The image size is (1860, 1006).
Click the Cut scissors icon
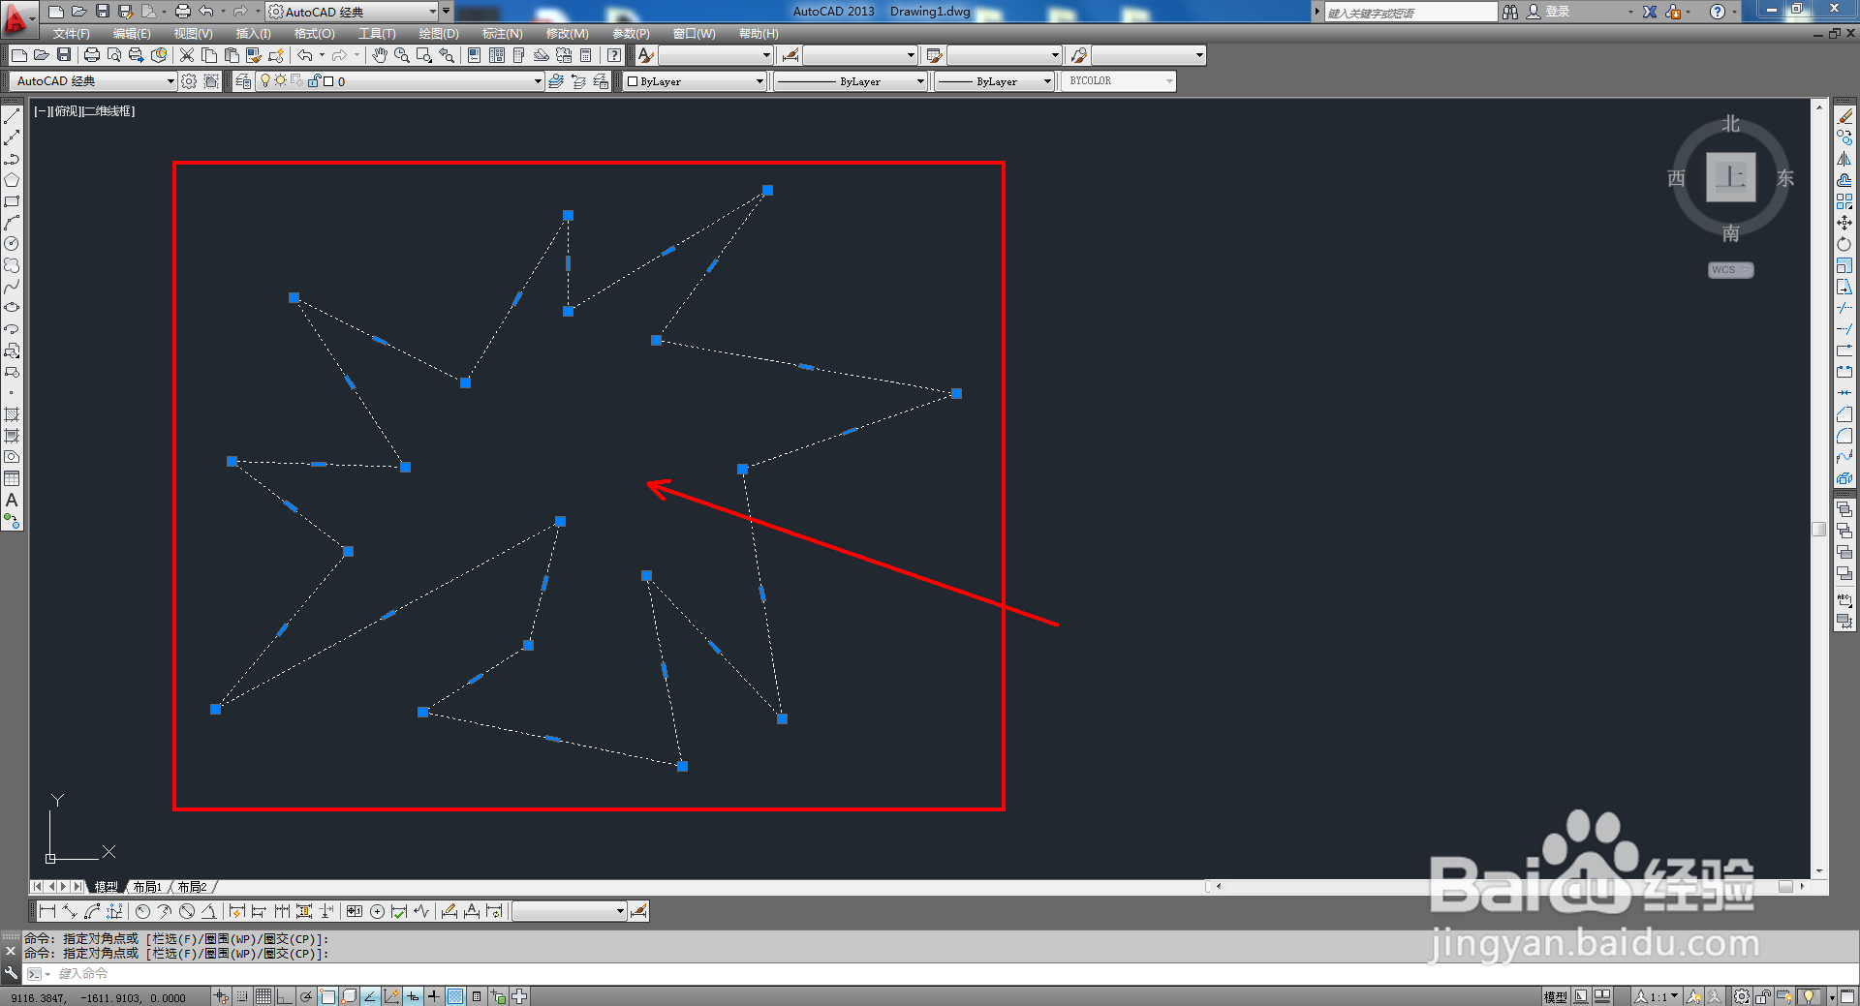[187, 55]
